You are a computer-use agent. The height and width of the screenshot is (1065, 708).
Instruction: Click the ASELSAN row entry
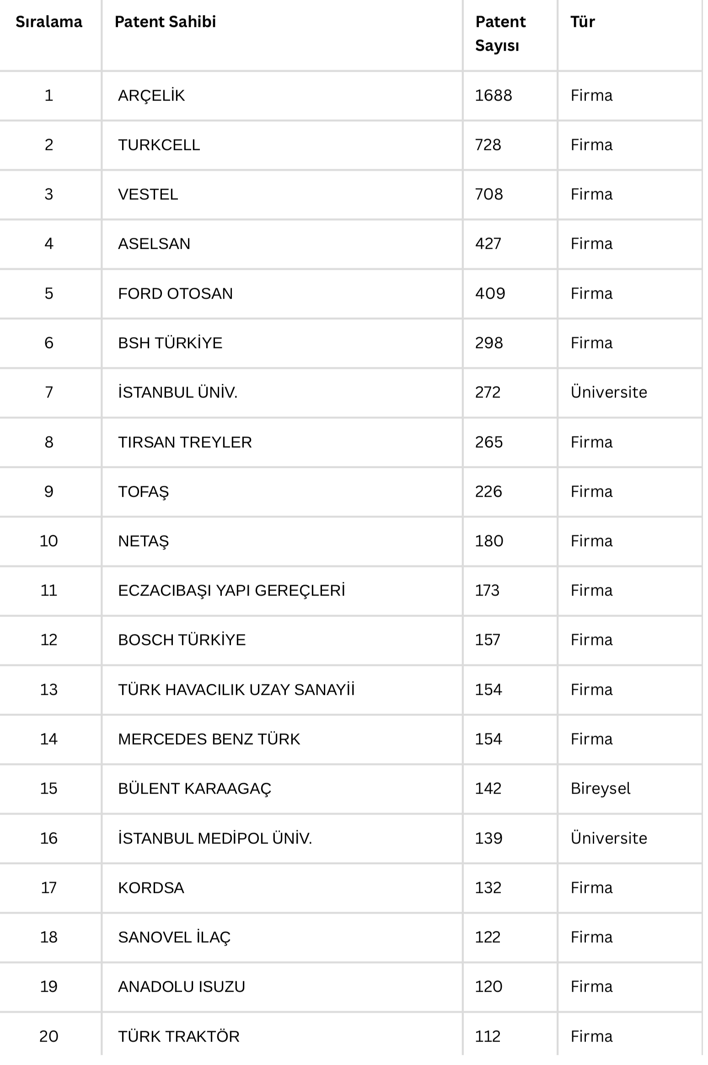coord(154,244)
